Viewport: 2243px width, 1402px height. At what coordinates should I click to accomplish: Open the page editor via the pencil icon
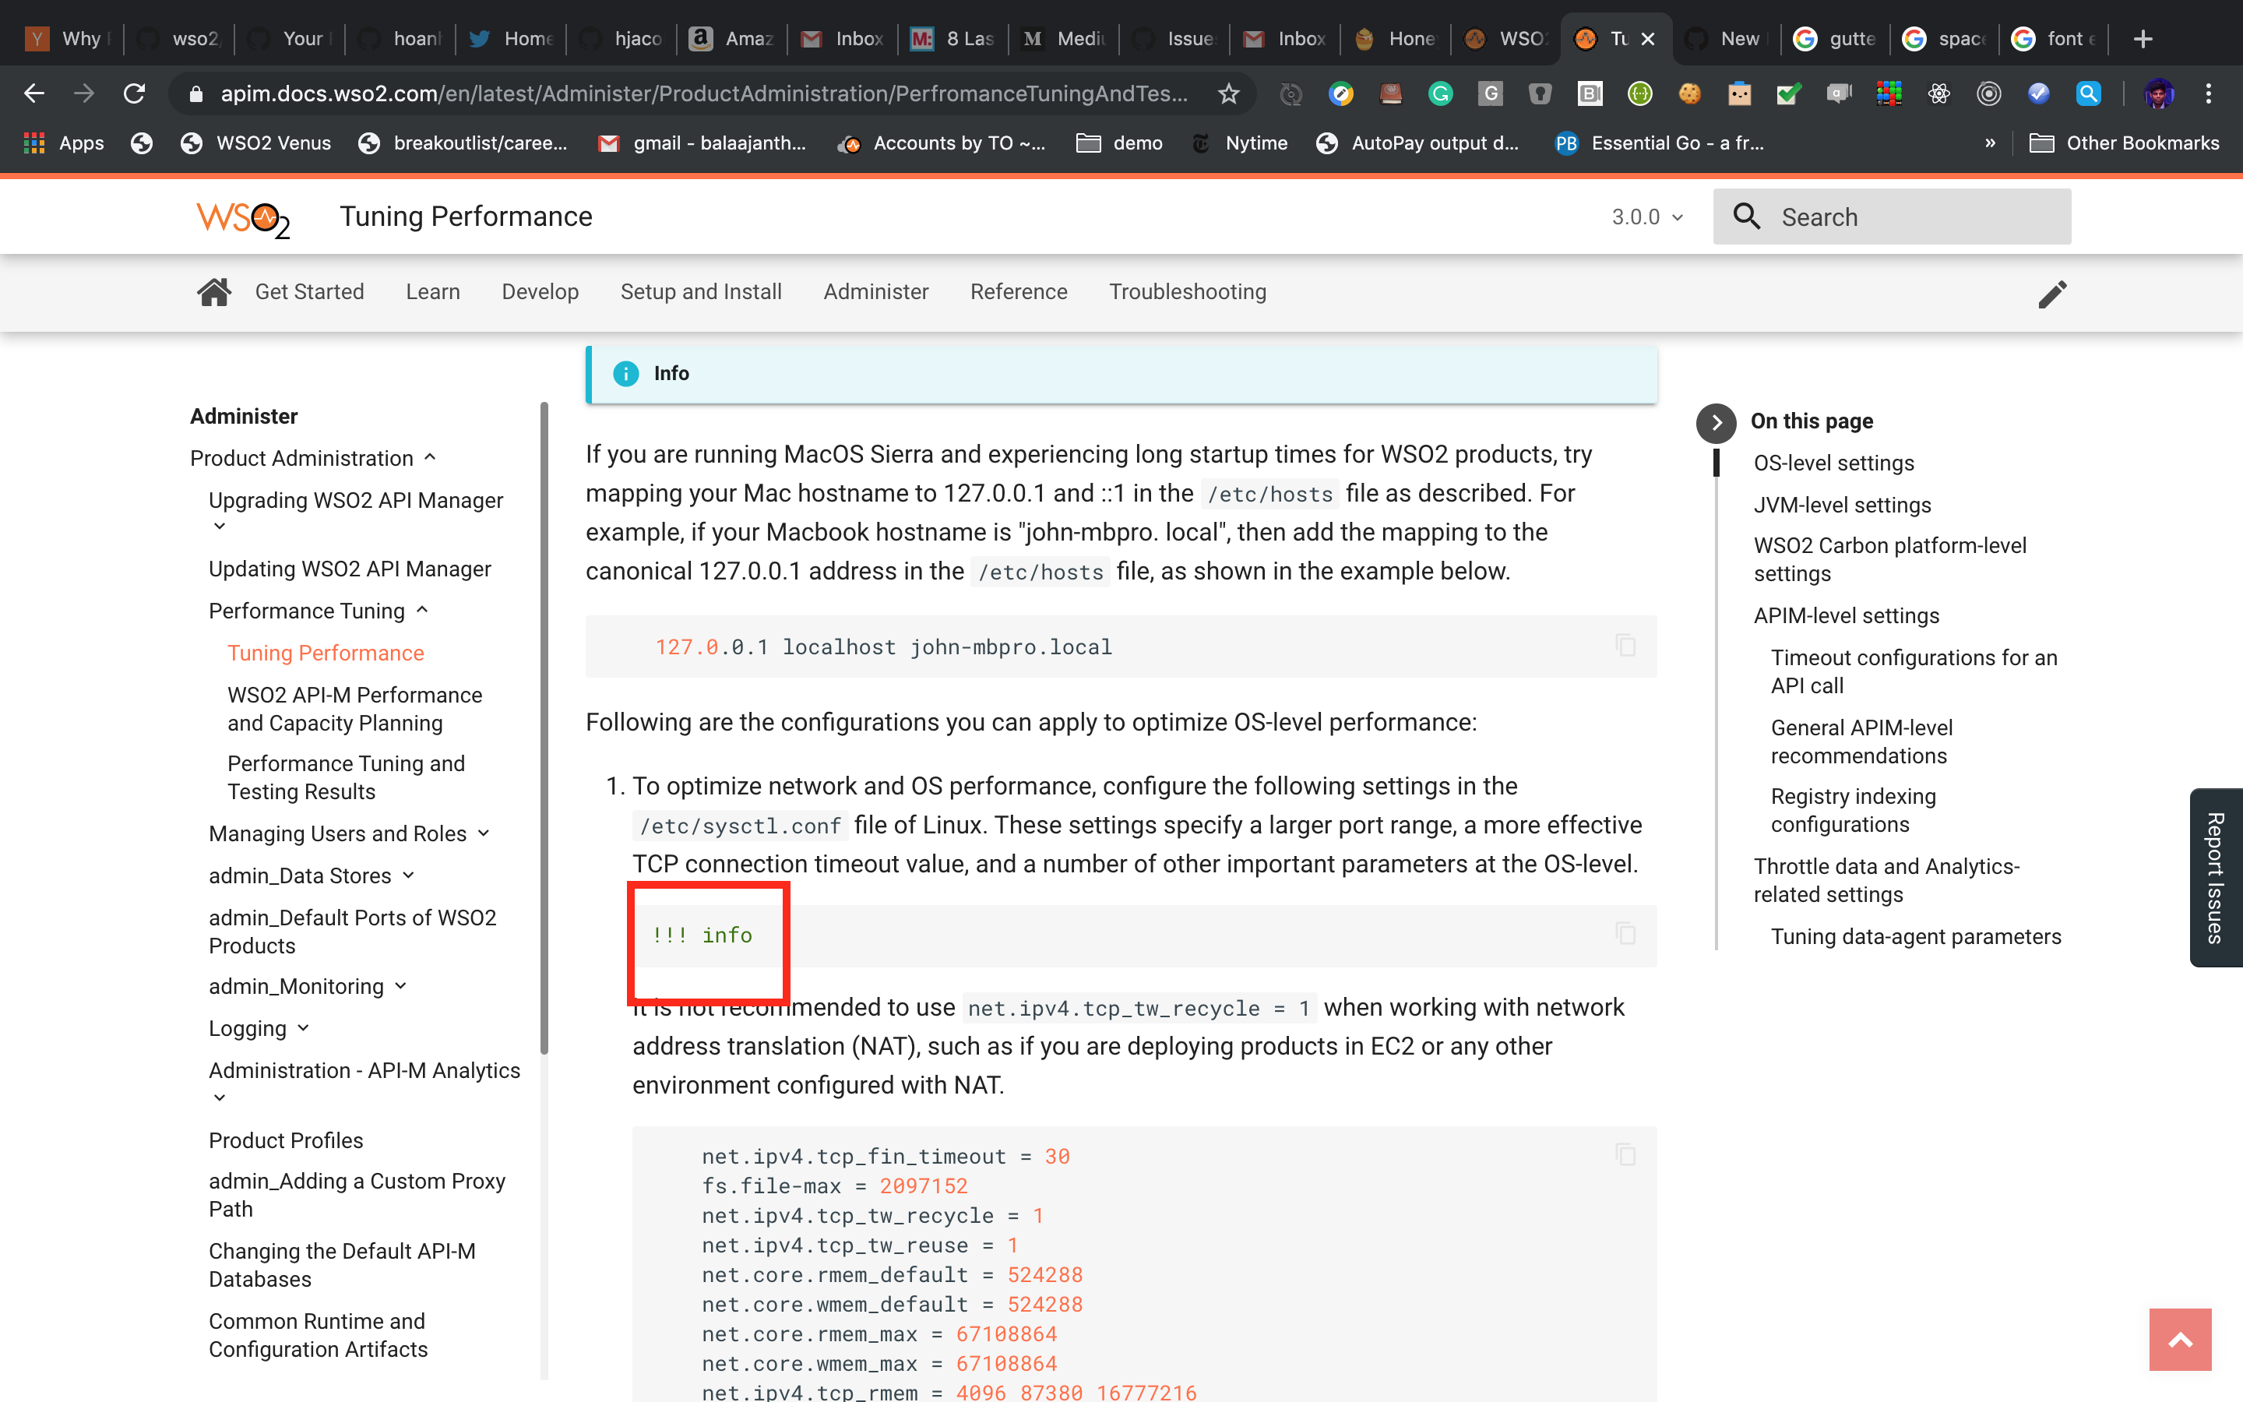click(x=2053, y=293)
